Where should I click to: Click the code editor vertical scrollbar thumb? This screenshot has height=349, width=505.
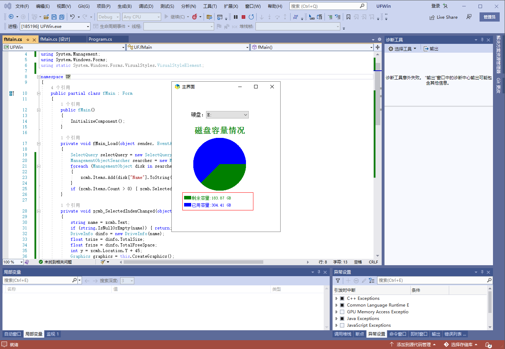tap(378, 94)
